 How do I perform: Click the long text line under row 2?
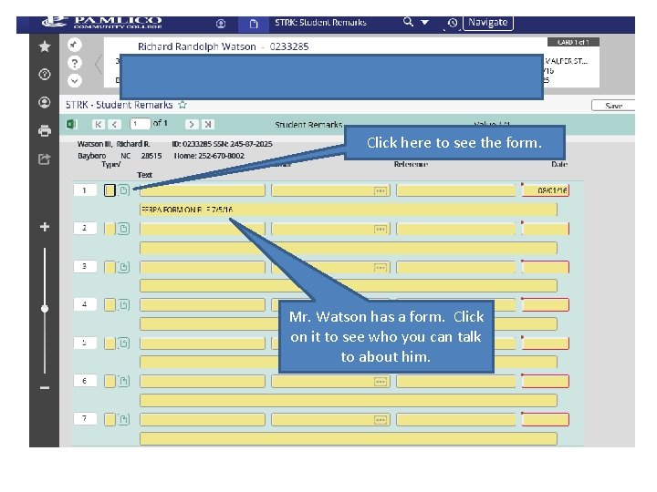click(x=349, y=248)
